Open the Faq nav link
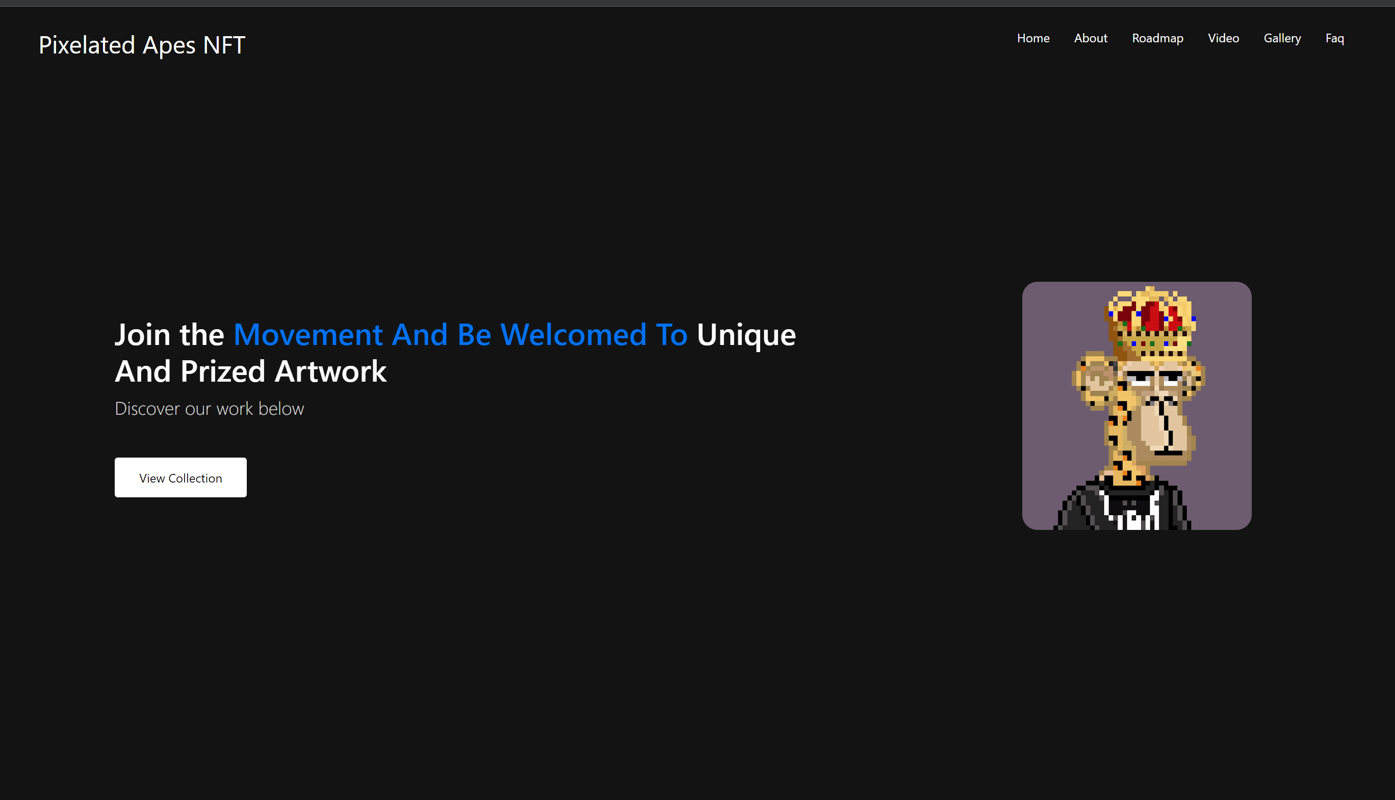This screenshot has width=1395, height=800. (x=1334, y=38)
